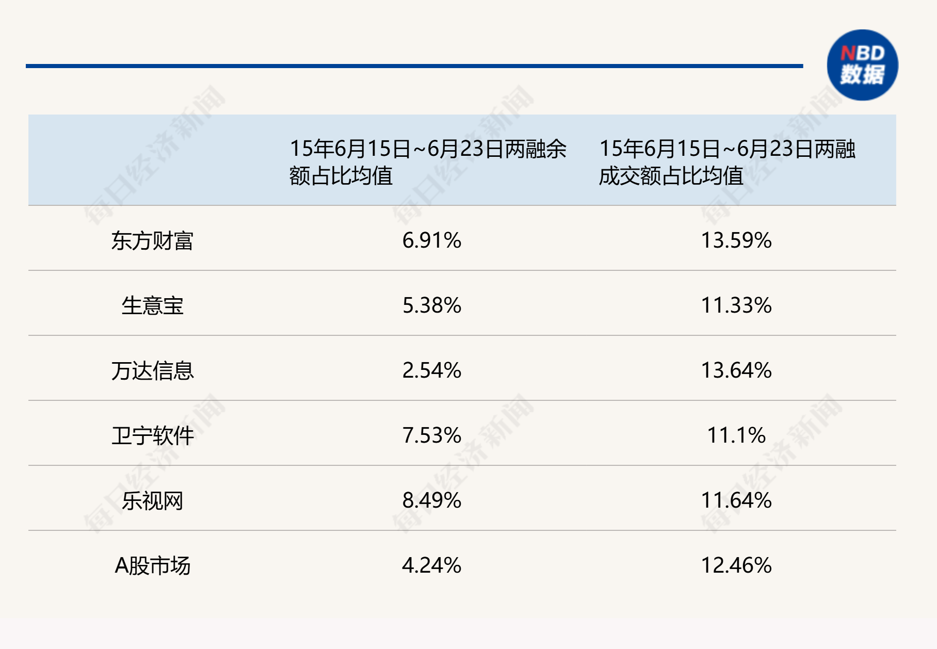The width and height of the screenshot is (937, 649).
Task: Click the 7.53% value for 卫宁软件
Action: point(432,435)
